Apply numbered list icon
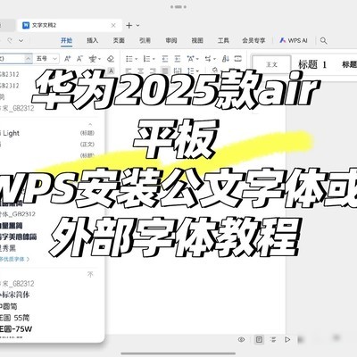This screenshot has height=357, width=357. click(146, 59)
